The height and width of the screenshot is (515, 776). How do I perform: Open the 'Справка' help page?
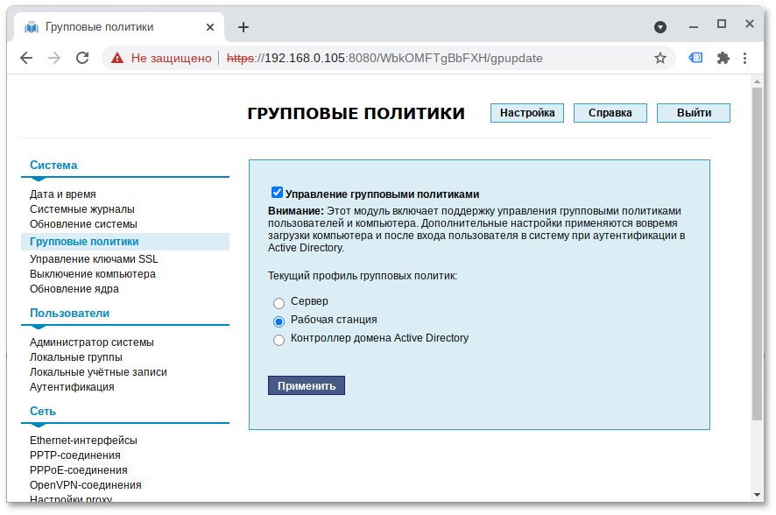[x=610, y=112]
